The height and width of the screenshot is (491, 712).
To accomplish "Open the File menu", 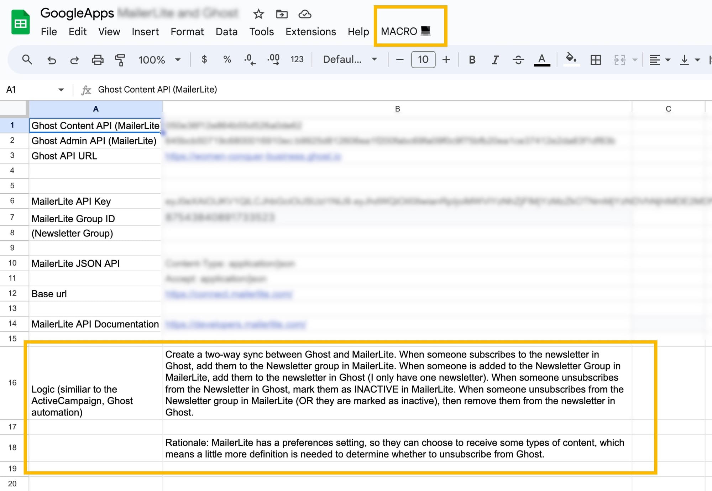I will coord(49,32).
